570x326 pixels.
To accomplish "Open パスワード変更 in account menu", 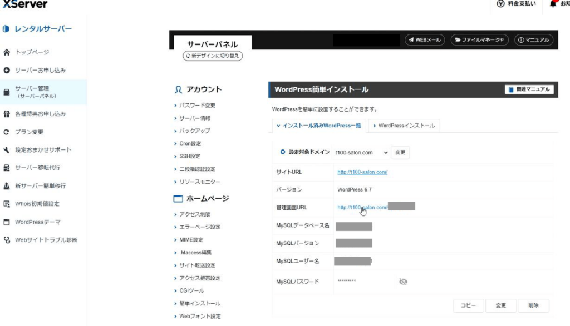I will (x=197, y=105).
